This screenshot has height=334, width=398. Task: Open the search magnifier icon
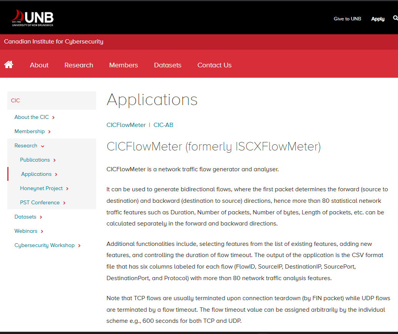(x=395, y=18)
